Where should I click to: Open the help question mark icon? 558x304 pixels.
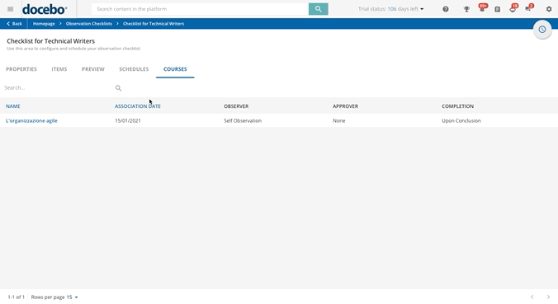[446, 9]
